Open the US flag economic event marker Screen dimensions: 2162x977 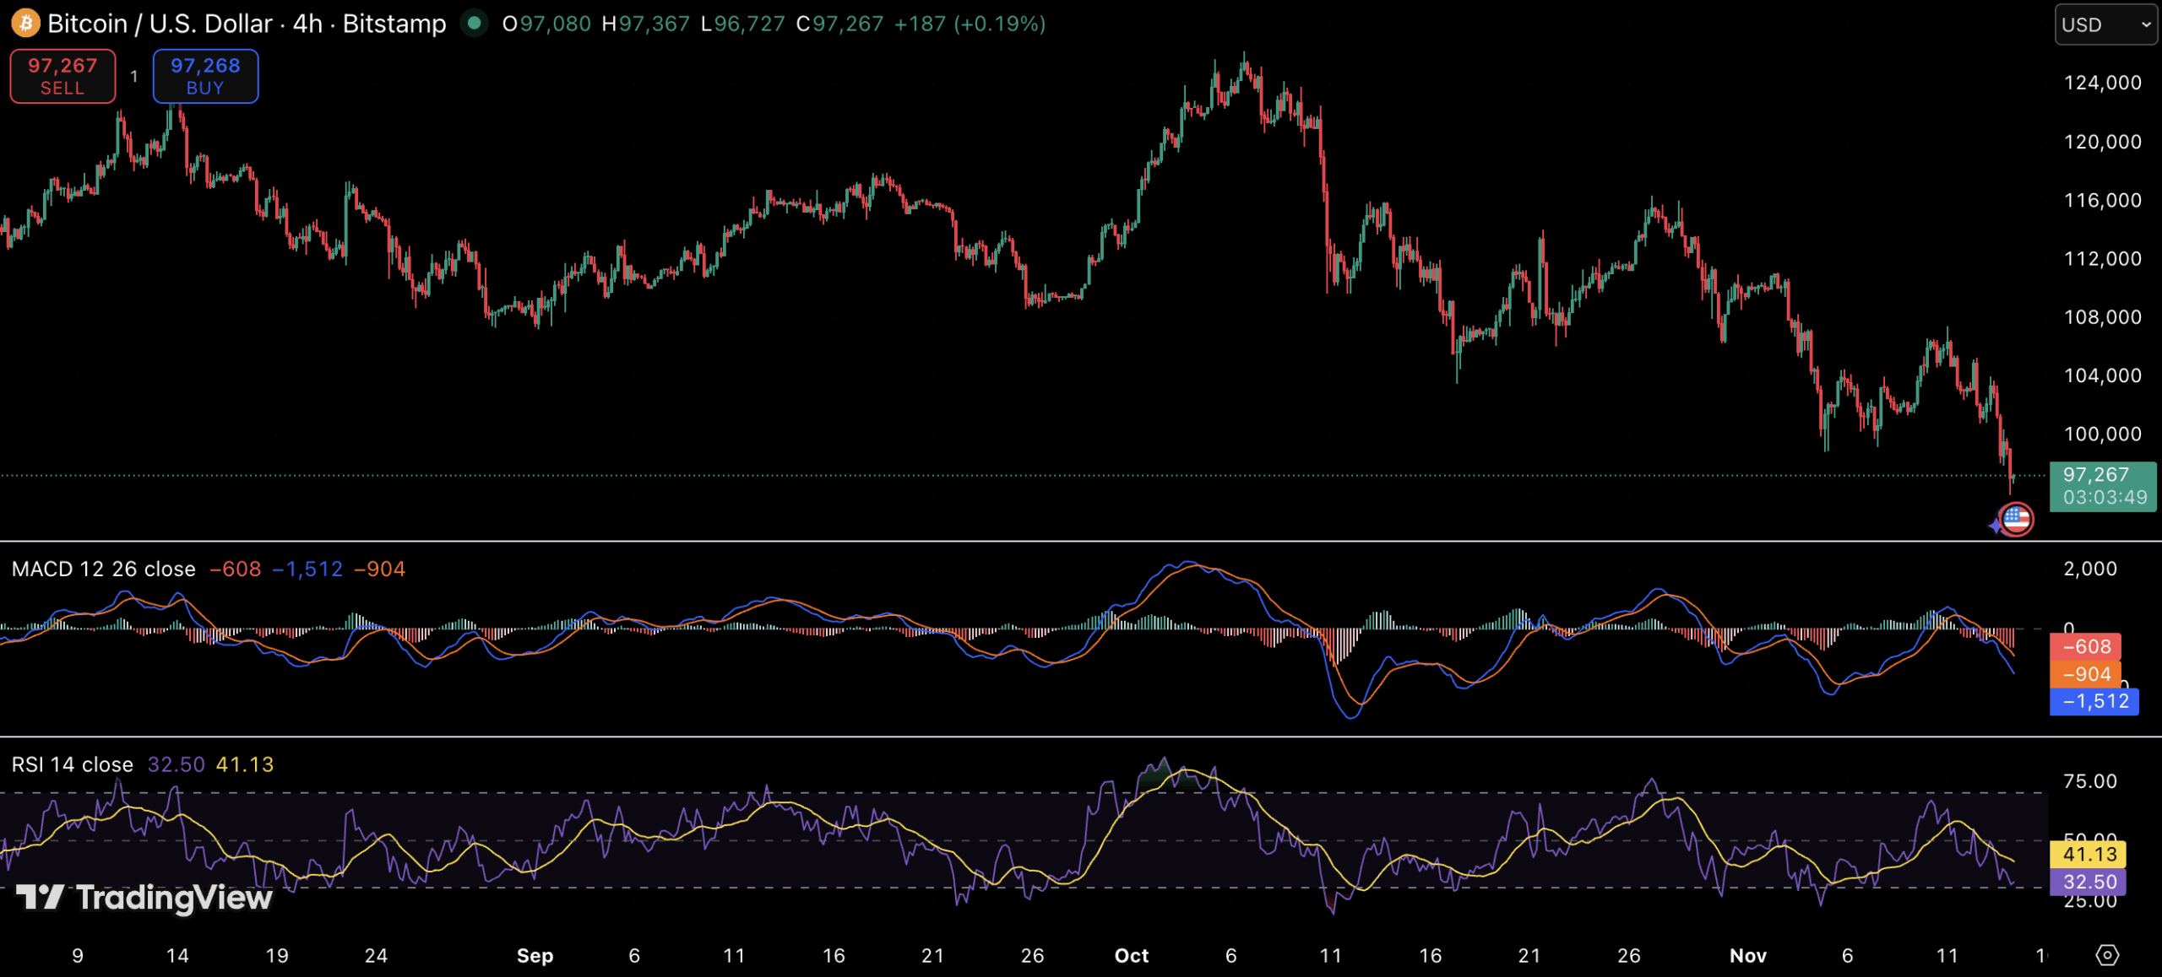2017,519
